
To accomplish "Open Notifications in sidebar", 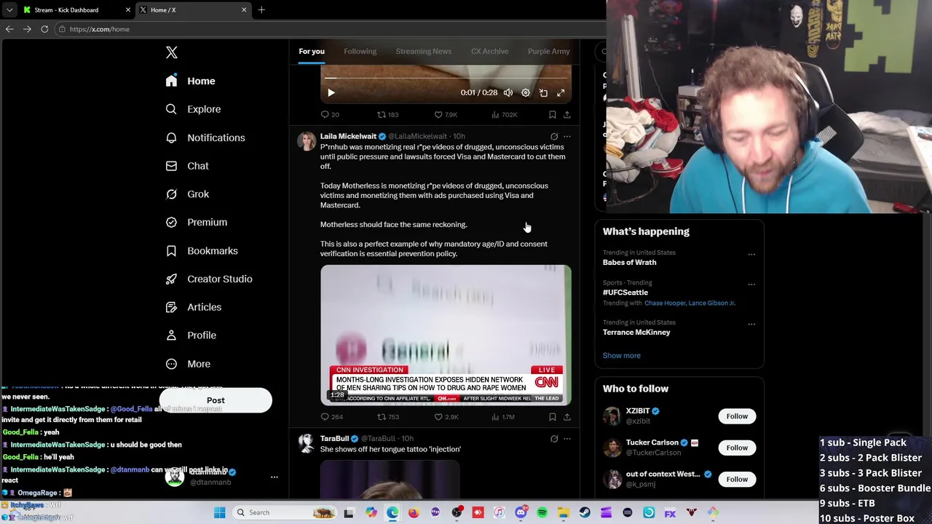I will point(205,138).
